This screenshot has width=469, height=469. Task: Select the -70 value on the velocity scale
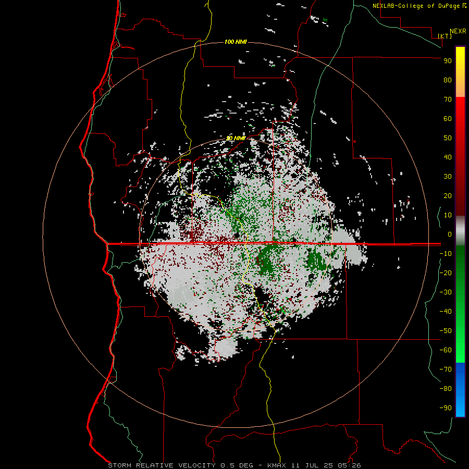pyautogui.click(x=446, y=369)
